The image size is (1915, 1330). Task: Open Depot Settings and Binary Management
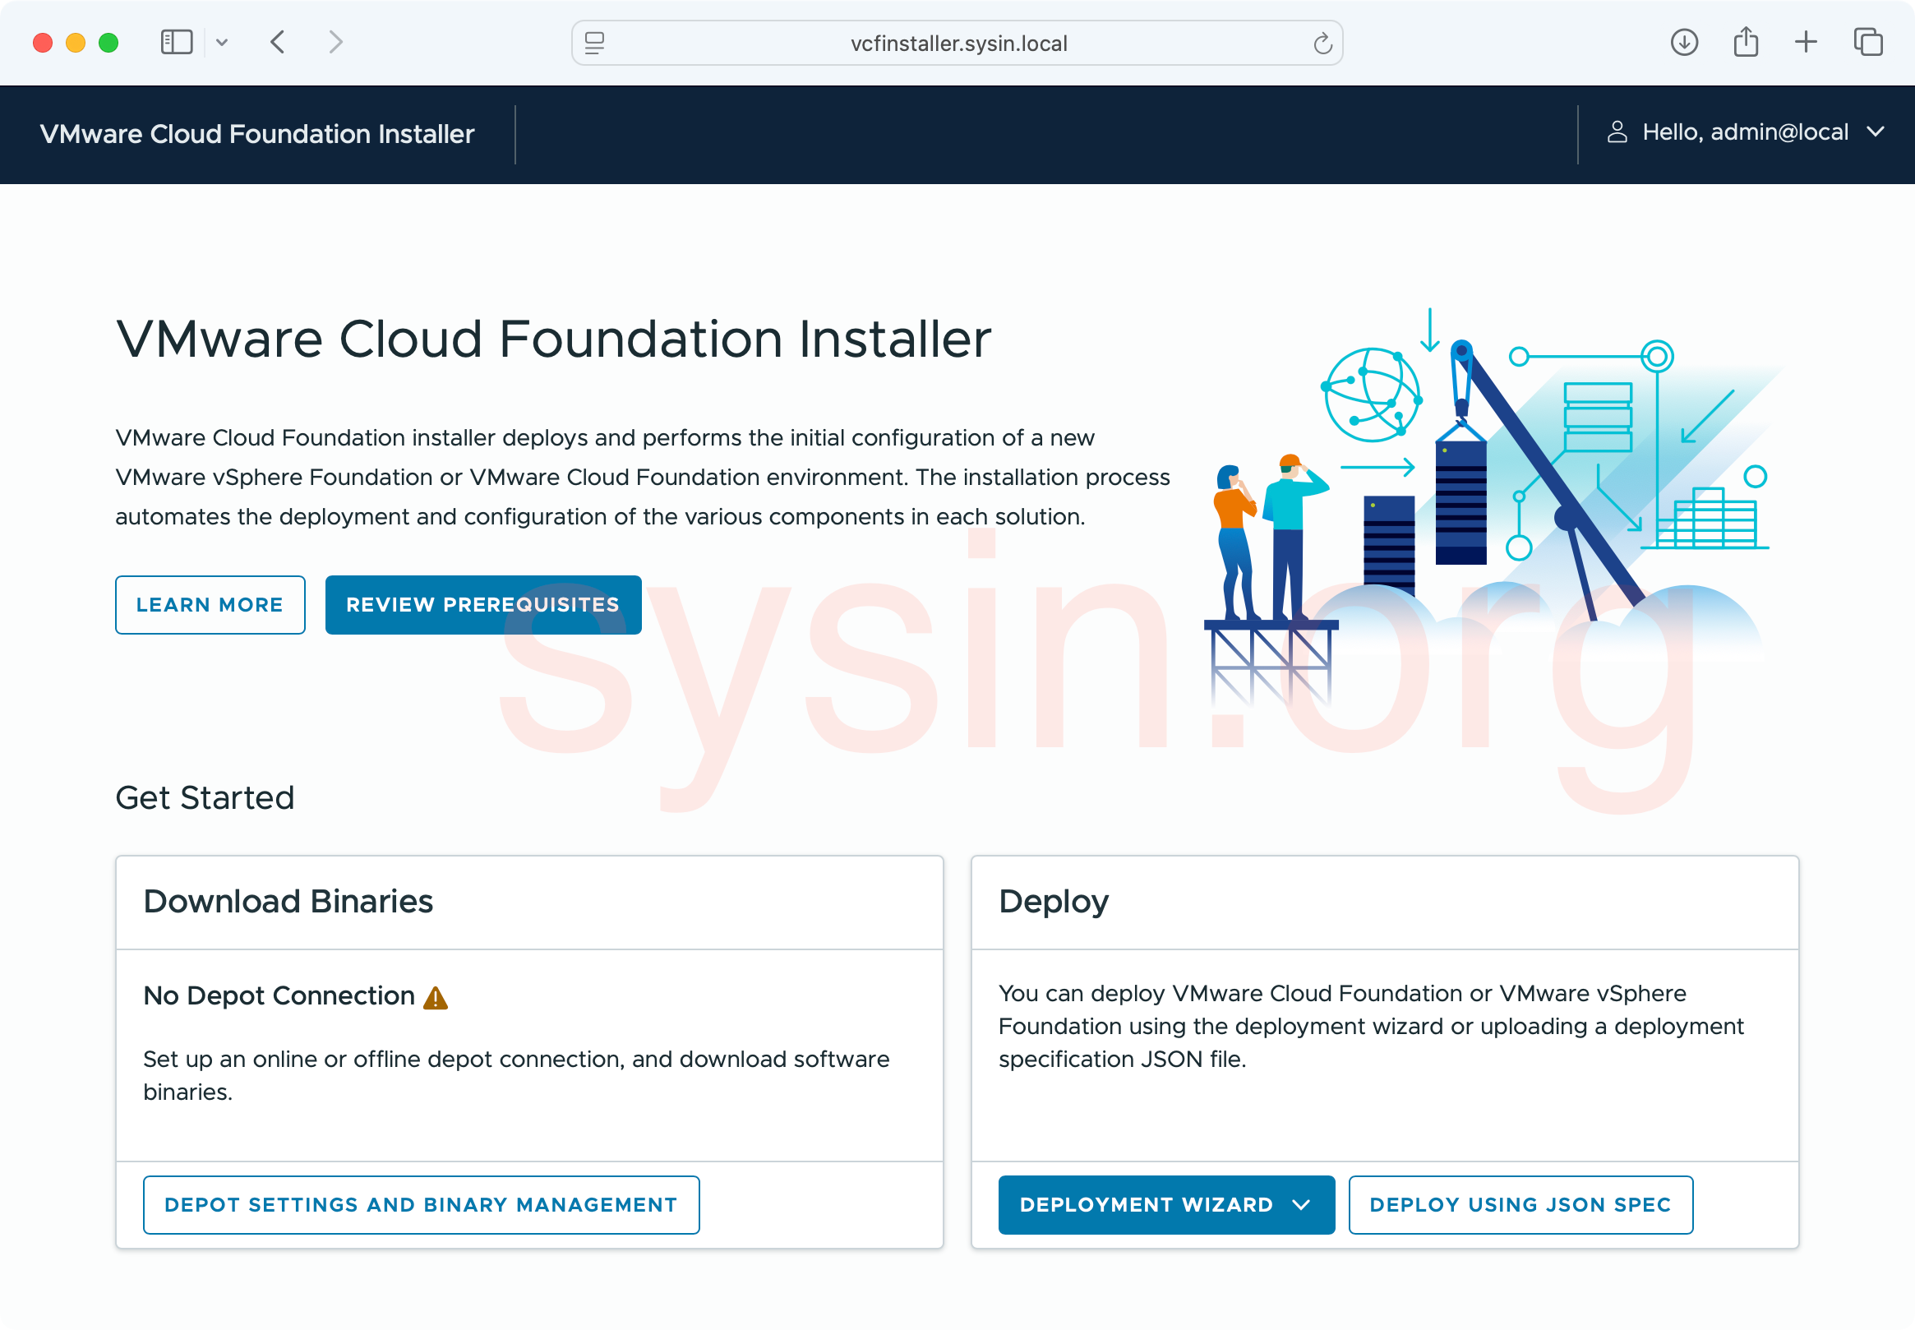pos(421,1205)
